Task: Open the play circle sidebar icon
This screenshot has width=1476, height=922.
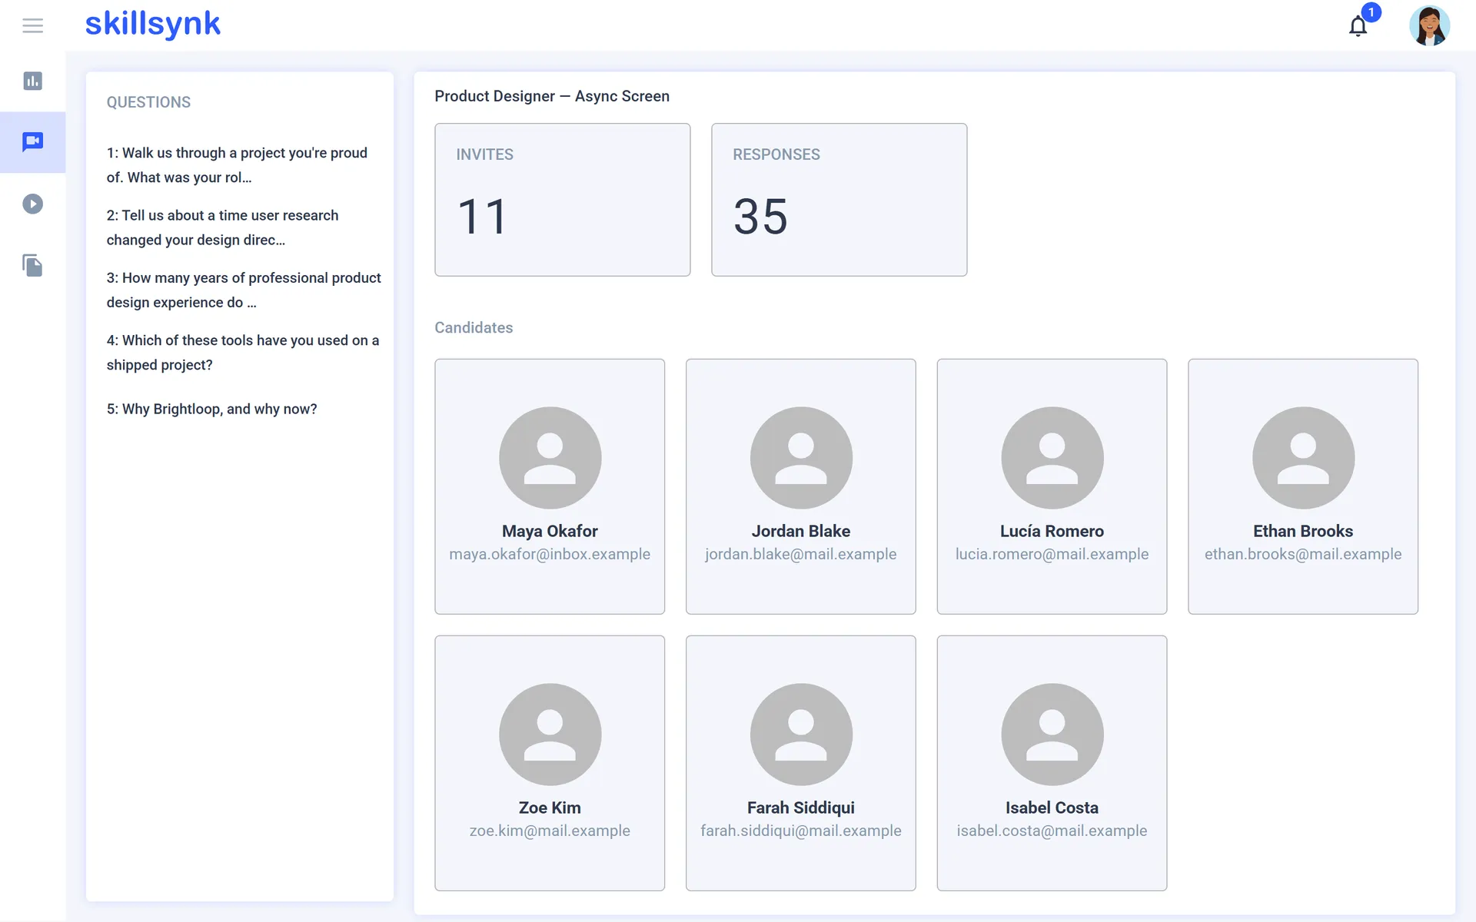Action: tap(32, 204)
